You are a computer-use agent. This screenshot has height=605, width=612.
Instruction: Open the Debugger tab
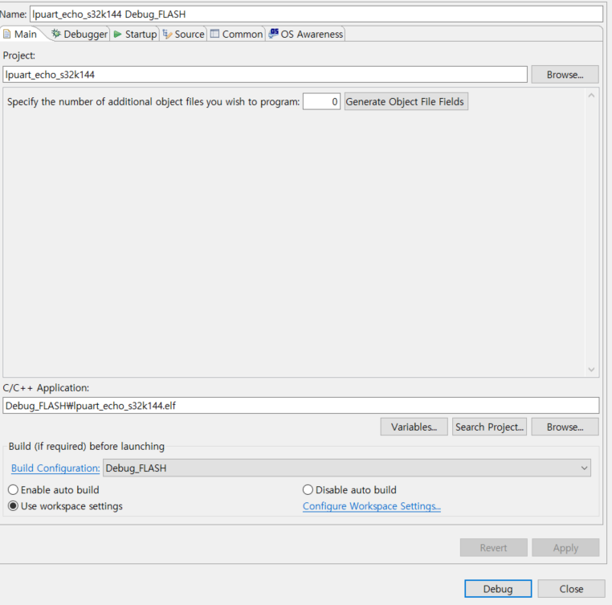coord(80,35)
